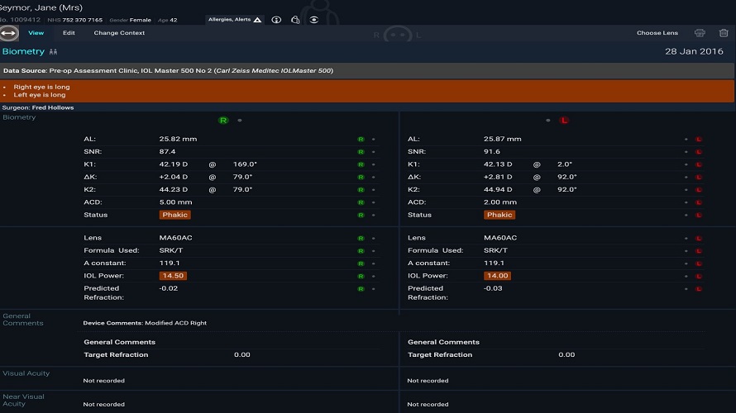Click the people icon next to Biometry

54,52
